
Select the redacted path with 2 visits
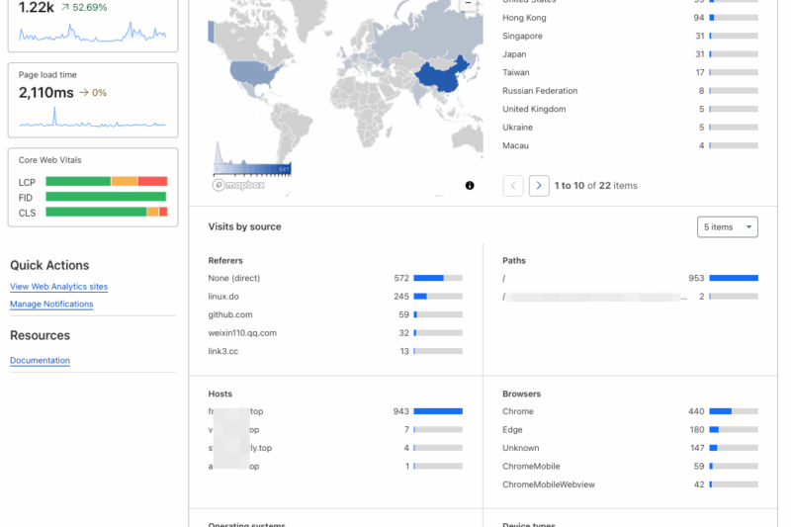coord(630,297)
